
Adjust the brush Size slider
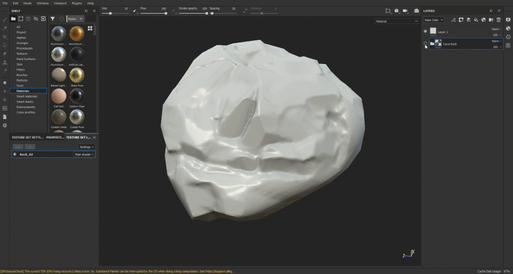(x=115, y=13)
